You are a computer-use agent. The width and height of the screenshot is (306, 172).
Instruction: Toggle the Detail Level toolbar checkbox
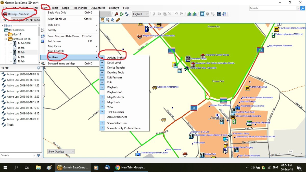pos(102,63)
